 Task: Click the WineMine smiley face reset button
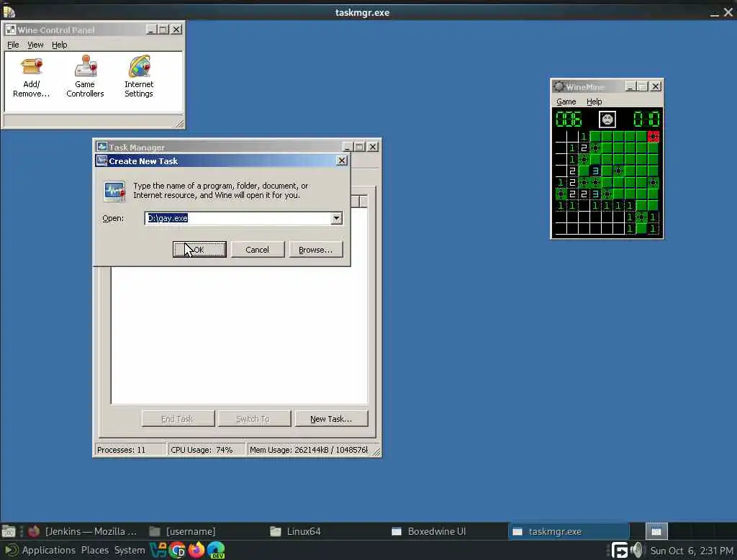[x=607, y=119]
